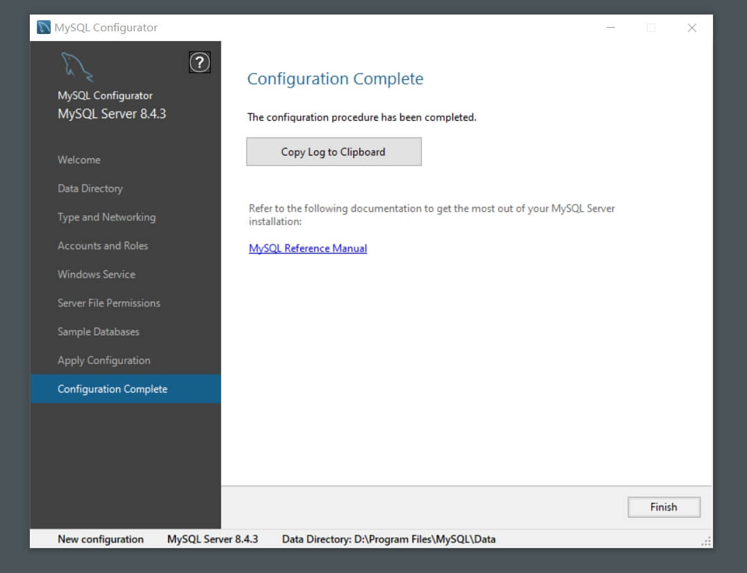Minimize the MySQL Configurator window
747x573 pixels.
(610, 28)
